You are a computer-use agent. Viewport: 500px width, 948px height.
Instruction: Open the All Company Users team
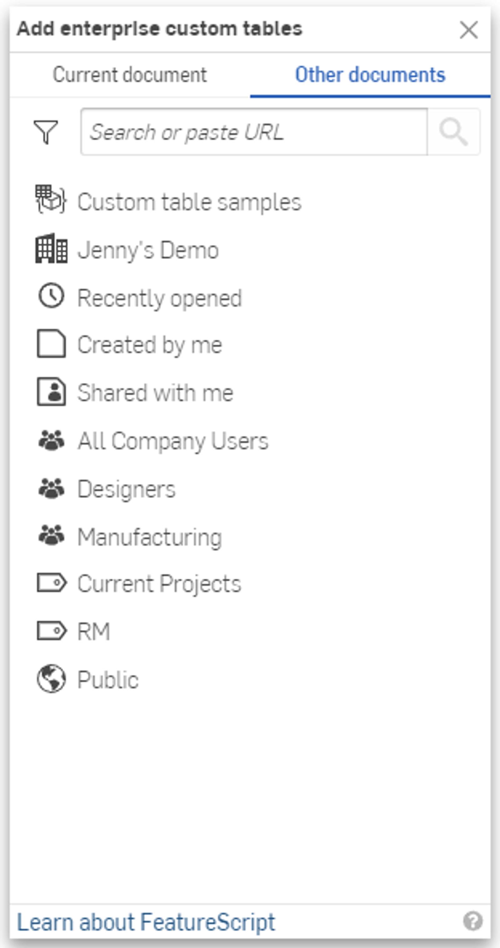[x=173, y=440]
